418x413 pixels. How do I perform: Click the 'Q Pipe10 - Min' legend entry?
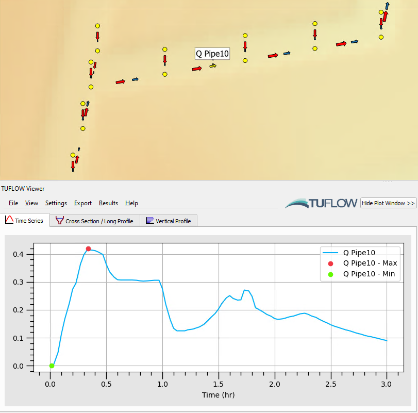coord(369,274)
